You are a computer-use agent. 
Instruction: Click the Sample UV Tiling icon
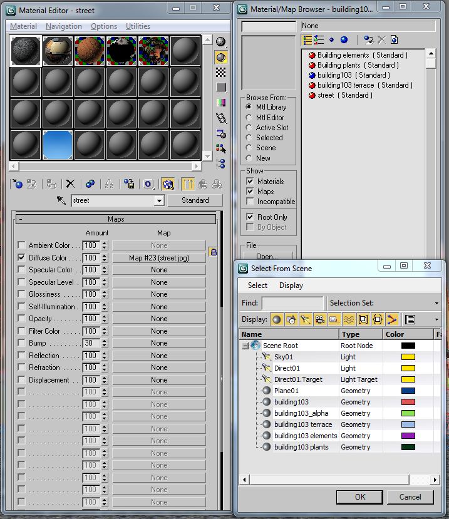pyautogui.click(x=221, y=87)
